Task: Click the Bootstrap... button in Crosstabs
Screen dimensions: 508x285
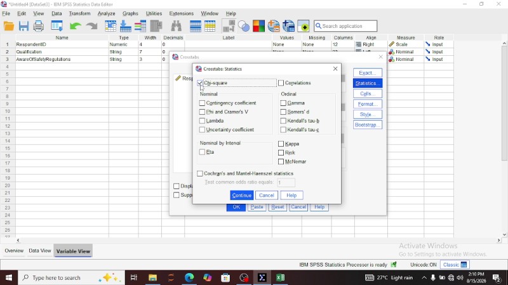Action: 368,124
